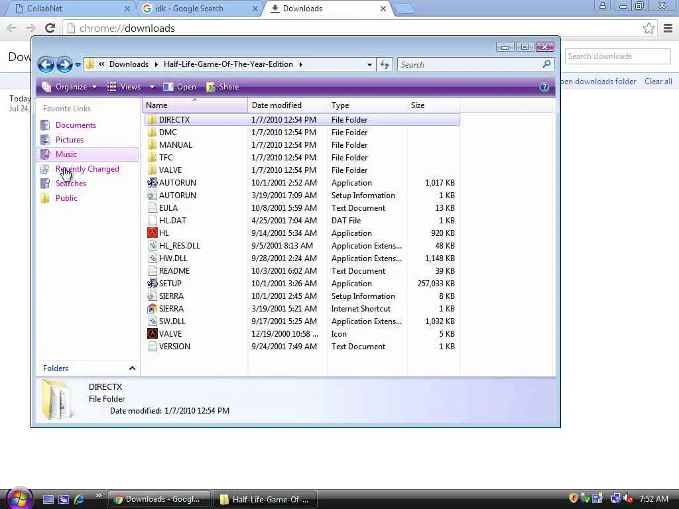Click Chrome Search downloads field
This screenshot has width=679, height=509.
point(617,56)
